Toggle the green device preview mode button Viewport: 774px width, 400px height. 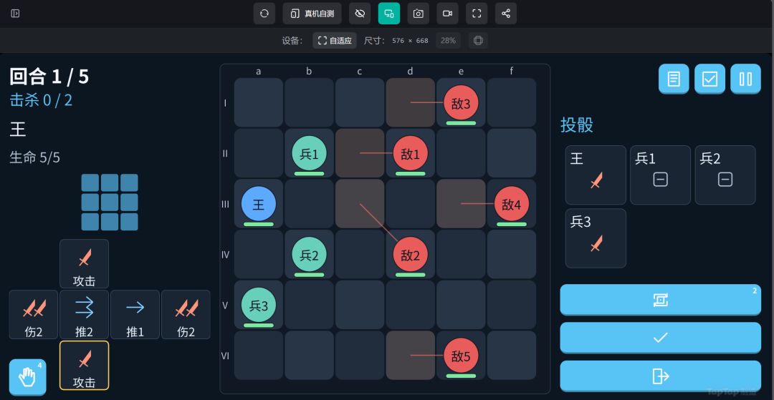click(x=389, y=14)
